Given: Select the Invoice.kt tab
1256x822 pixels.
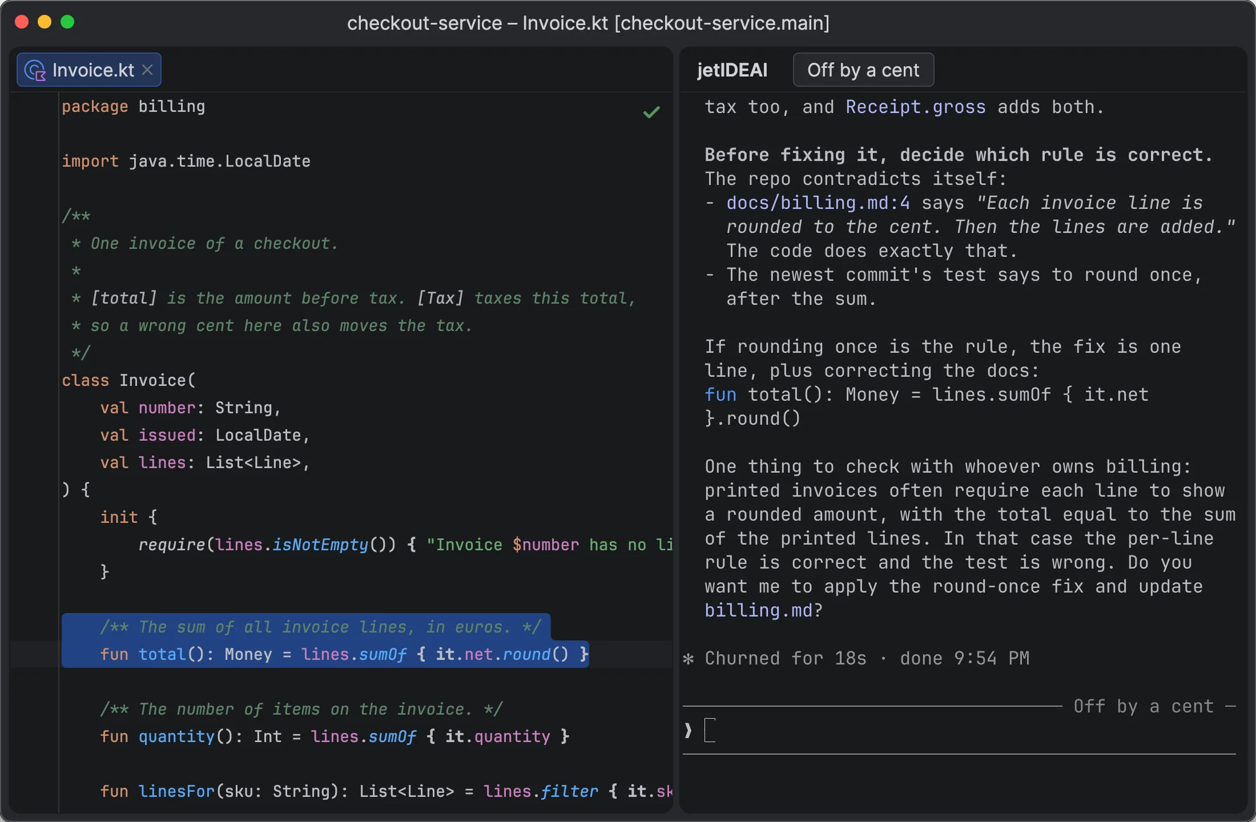Looking at the screenshot, I should coord(89,70).
